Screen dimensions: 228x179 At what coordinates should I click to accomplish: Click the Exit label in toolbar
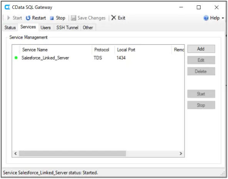click(121, 18)
